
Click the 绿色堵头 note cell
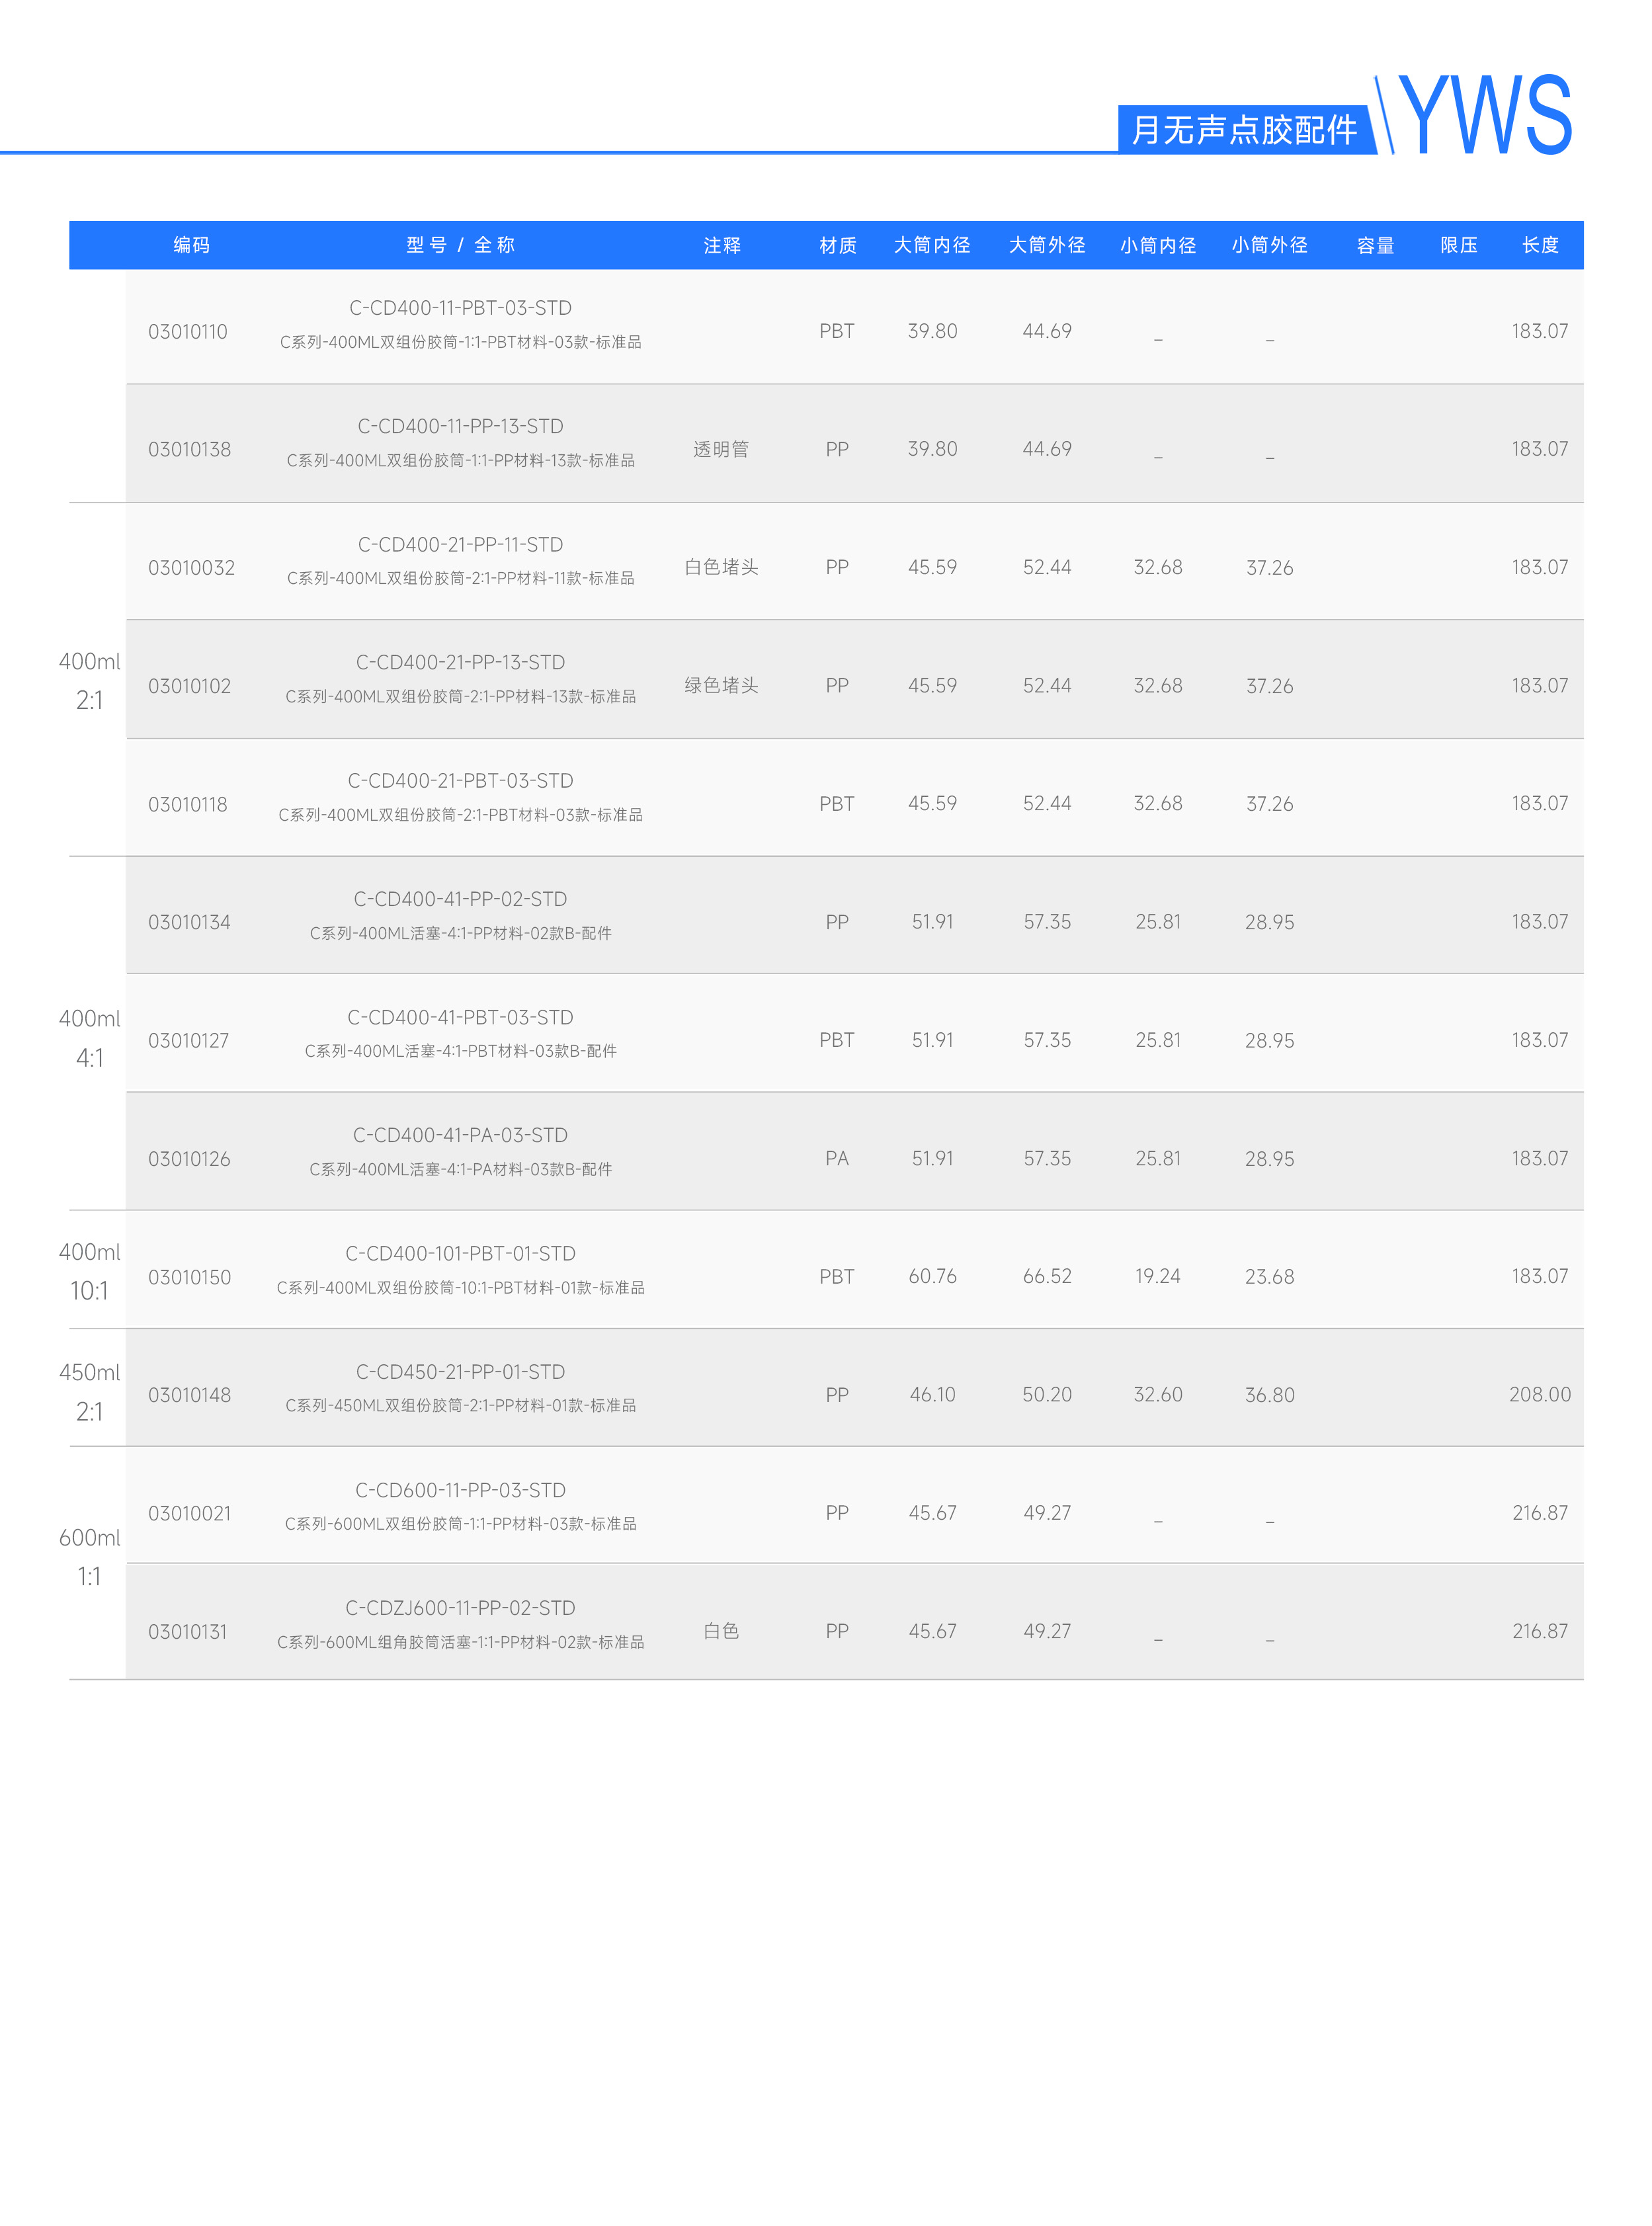721,685
